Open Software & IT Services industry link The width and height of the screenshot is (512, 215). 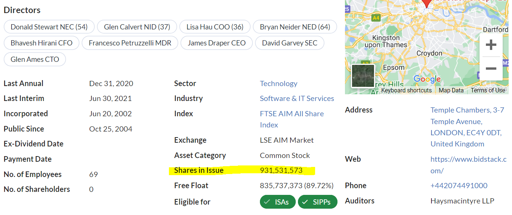297,98
